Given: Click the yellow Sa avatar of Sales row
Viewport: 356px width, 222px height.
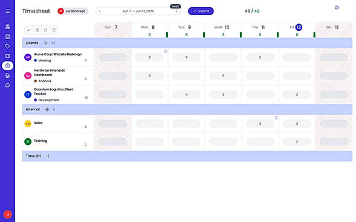Looking at the screenshot, I should 28,124.
